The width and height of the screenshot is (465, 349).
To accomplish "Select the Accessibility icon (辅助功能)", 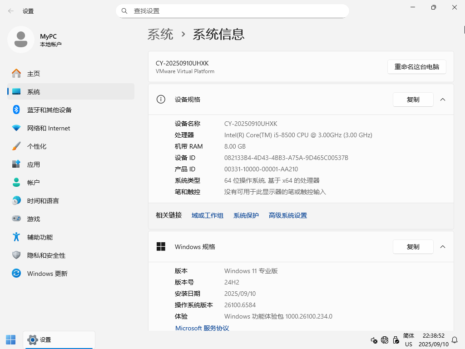I will click(x=16, y=237).
